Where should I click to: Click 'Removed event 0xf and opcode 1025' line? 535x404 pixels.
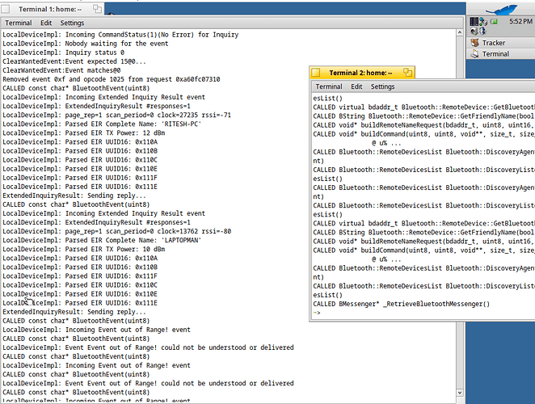[112, 79]
